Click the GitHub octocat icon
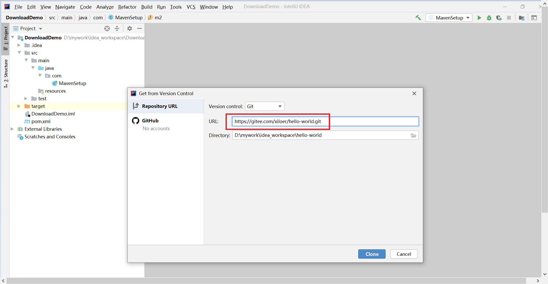The image size is (548, 284). (x=136, y=121)
